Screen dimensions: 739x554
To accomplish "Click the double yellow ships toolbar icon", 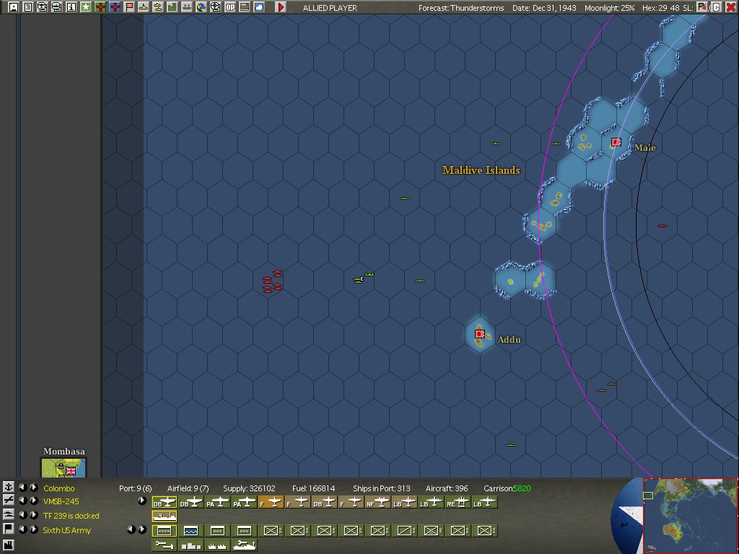I will pyautogui.click(x=158, y=7).
